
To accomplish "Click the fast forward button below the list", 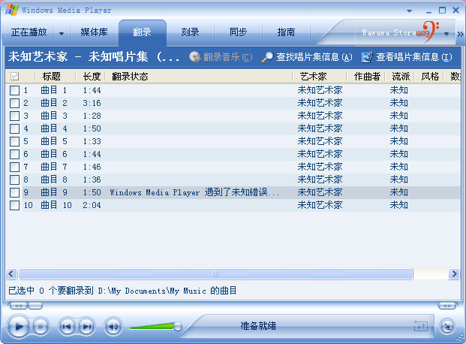I will click(x=447, y=306).
